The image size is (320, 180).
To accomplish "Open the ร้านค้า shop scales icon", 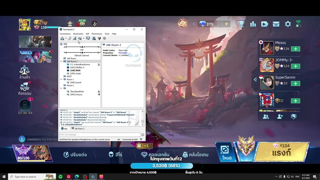I will 25,72.
